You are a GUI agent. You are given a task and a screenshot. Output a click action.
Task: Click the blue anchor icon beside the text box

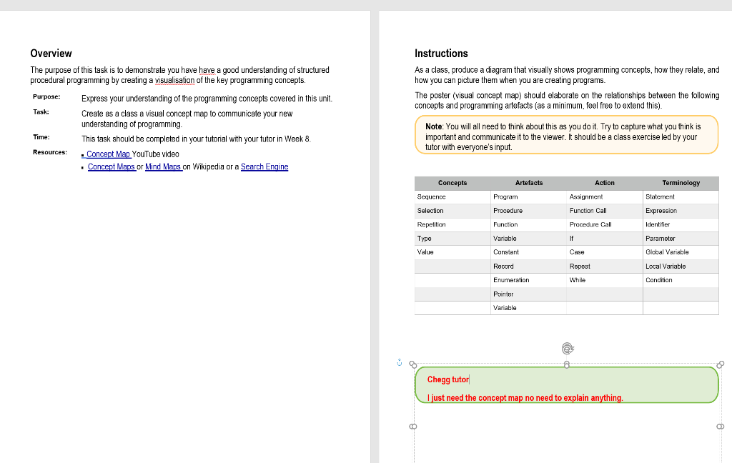[399, 362]
